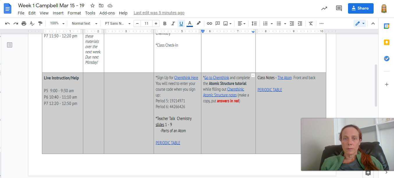Toggle italic formatting
This screenshot has height=178, width=394.
(x=173, y=23)
